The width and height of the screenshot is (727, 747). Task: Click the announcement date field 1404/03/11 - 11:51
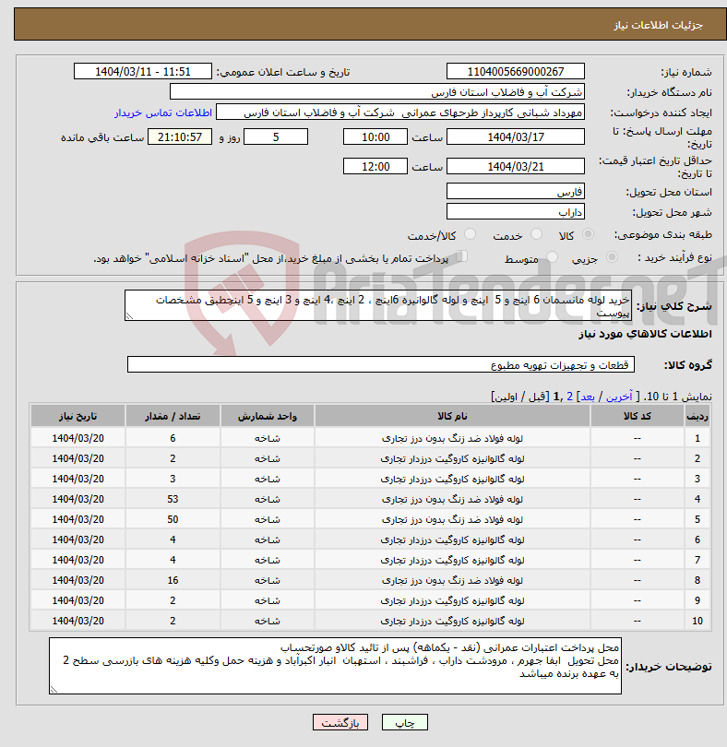(x=142, y=71)
